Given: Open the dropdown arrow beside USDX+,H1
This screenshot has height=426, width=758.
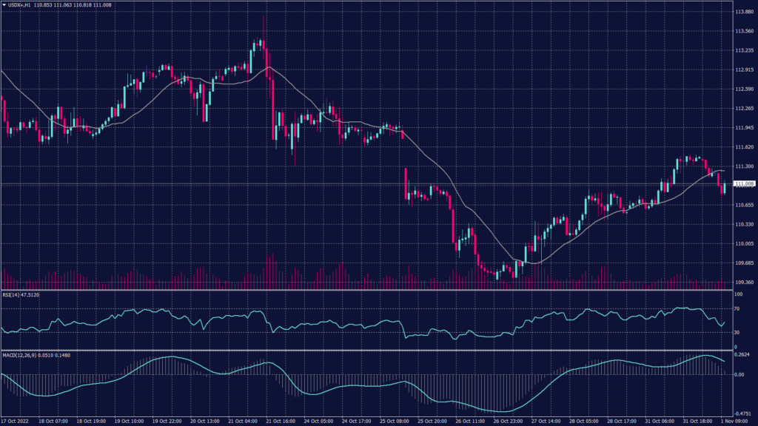Looking at the screenshot, I should pos(4,5).
